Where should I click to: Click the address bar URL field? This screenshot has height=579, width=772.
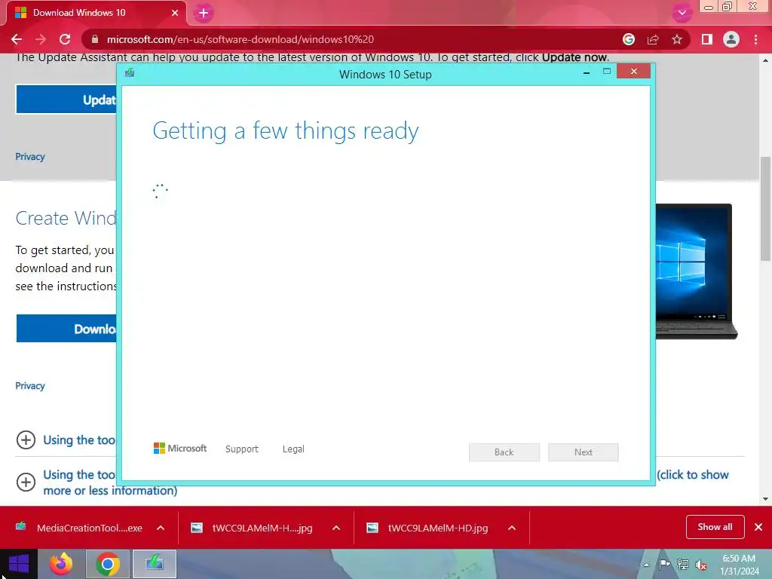240,39
